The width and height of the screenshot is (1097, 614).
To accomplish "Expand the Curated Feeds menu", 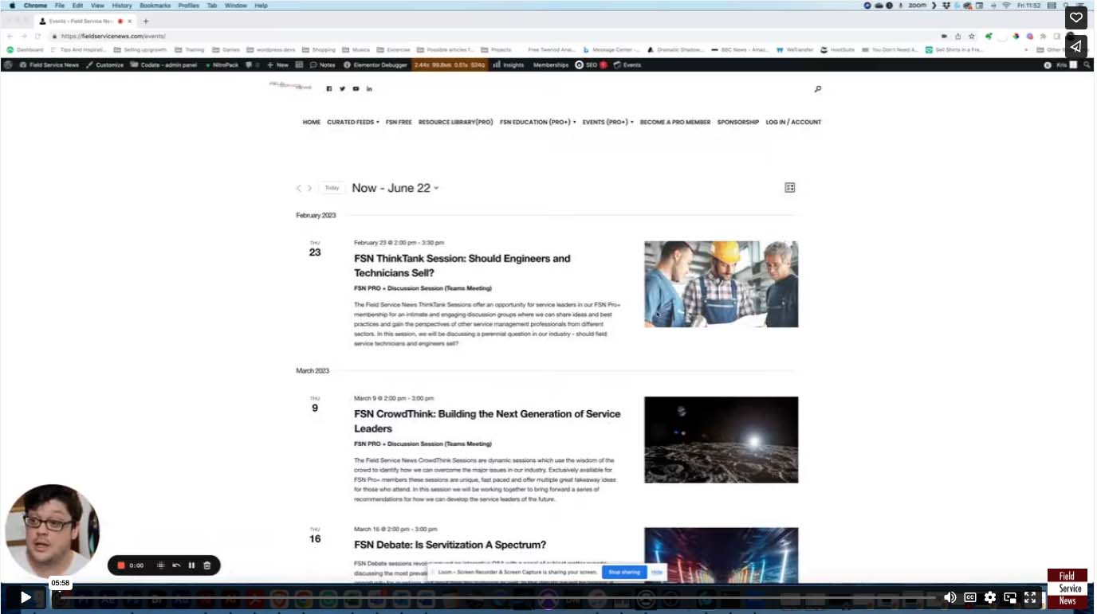I will (353, 122).
